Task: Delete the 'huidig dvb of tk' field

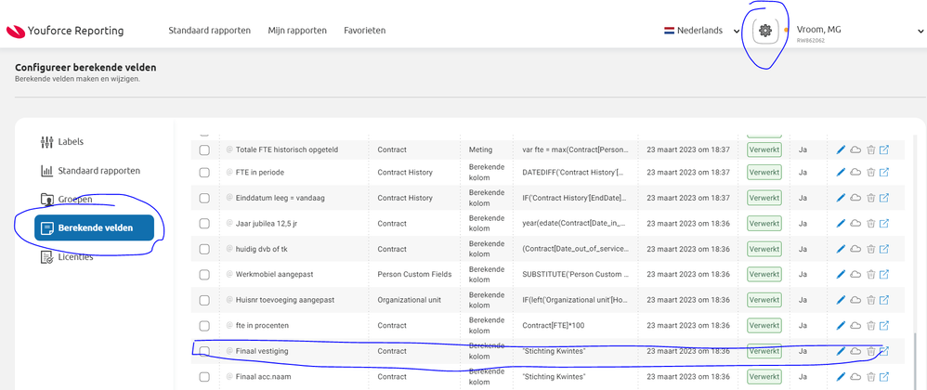Action: coord(870,250)
